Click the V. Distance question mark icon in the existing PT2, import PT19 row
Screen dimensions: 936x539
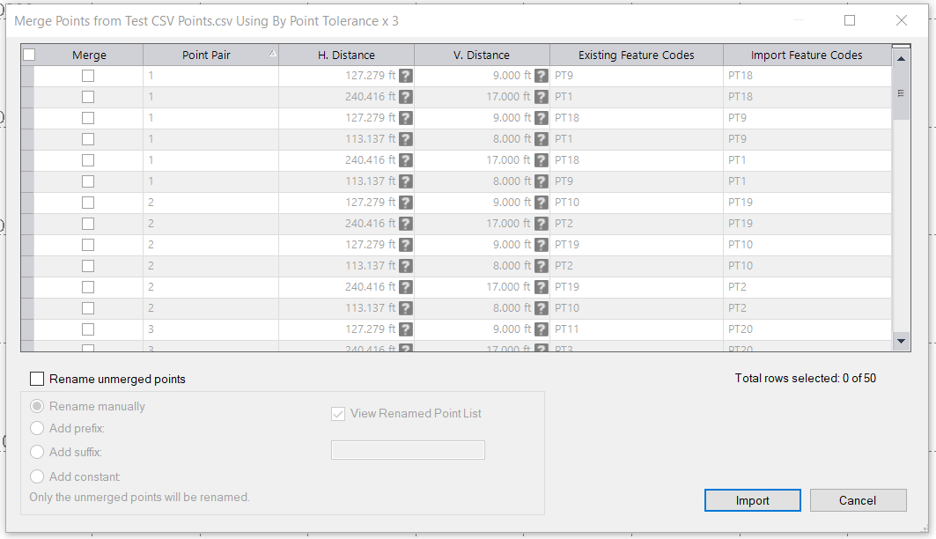pyautogui.click(x=541, y=224)
